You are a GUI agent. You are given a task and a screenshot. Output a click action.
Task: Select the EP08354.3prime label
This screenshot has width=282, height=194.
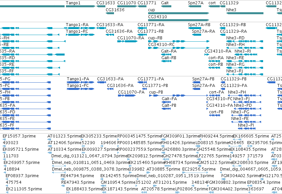tap(264, 182)
